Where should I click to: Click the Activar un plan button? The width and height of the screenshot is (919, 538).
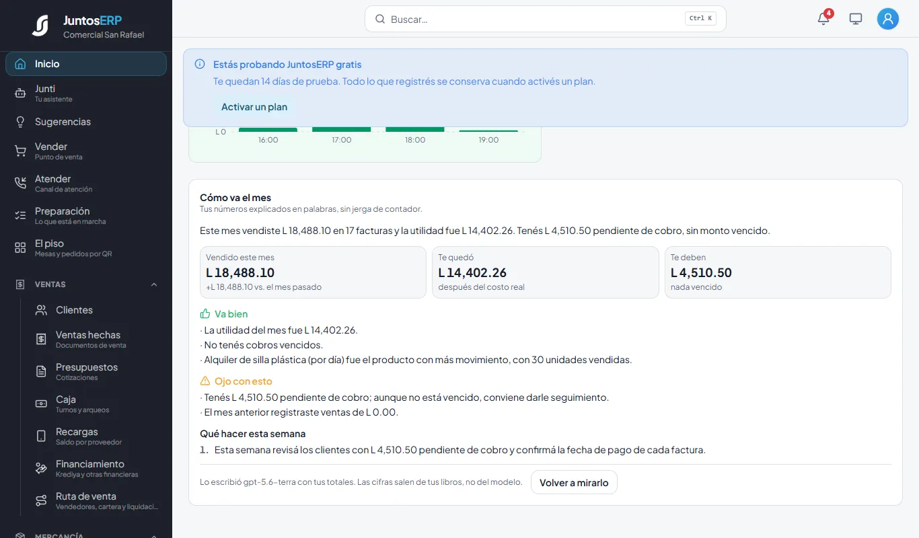coord(254,107)
